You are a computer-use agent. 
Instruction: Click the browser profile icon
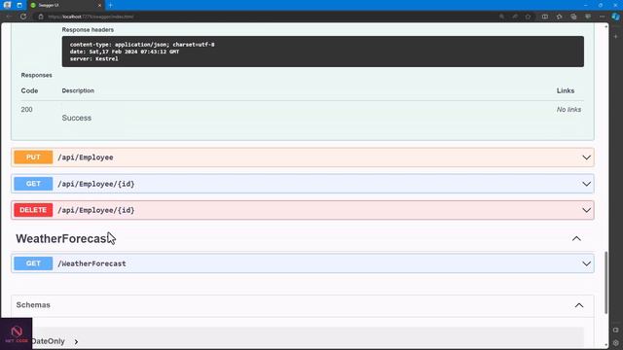point(7,5)
